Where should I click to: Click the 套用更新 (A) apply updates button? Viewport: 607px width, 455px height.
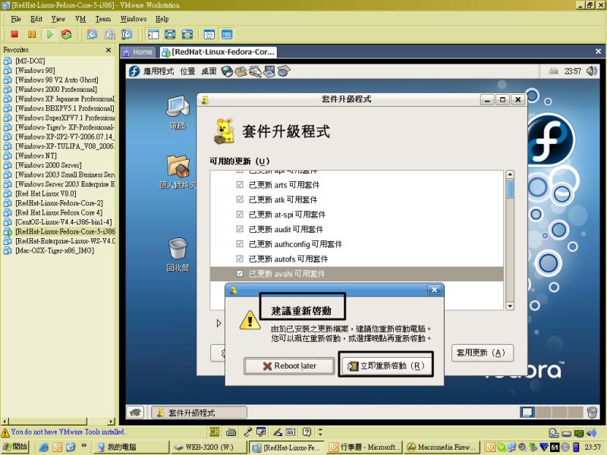(483, 353)
